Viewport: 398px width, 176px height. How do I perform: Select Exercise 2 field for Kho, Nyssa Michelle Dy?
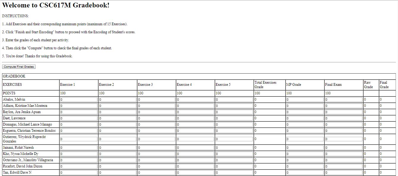(x=118, y=154)
